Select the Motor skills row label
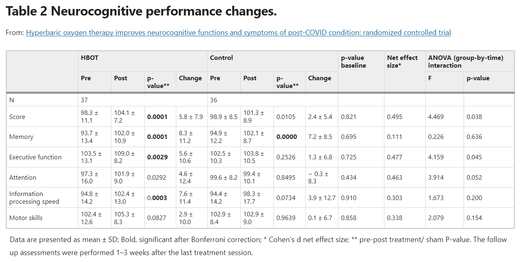The width and height of the screenshot is (522, 262). pos(26,218)
